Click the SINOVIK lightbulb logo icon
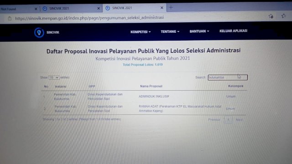Image resolution: width=292 pixels, height=164 pixels. click(39, 32)
